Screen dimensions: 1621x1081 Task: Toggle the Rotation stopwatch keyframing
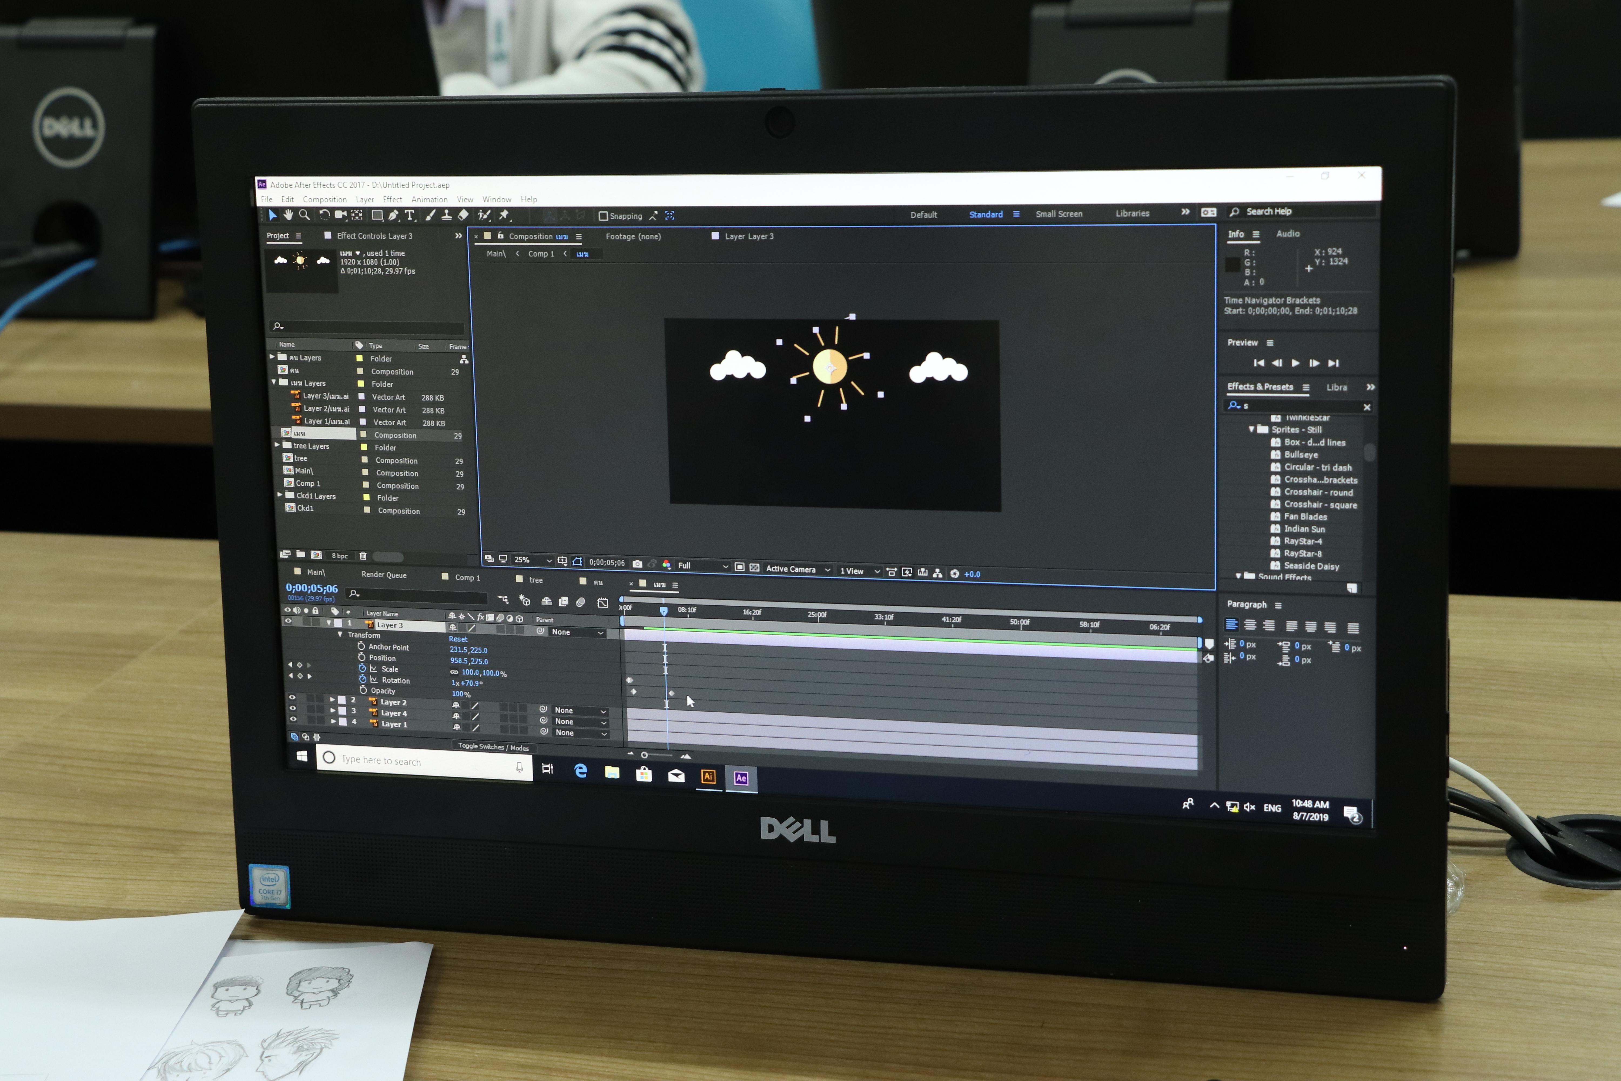(x=363, y=679)
